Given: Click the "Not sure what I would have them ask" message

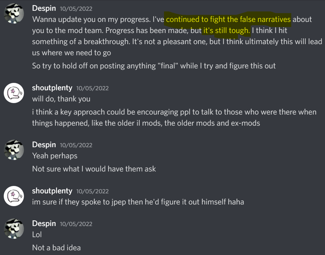Looking at the screenshot, I should click(x=94, y=169).
